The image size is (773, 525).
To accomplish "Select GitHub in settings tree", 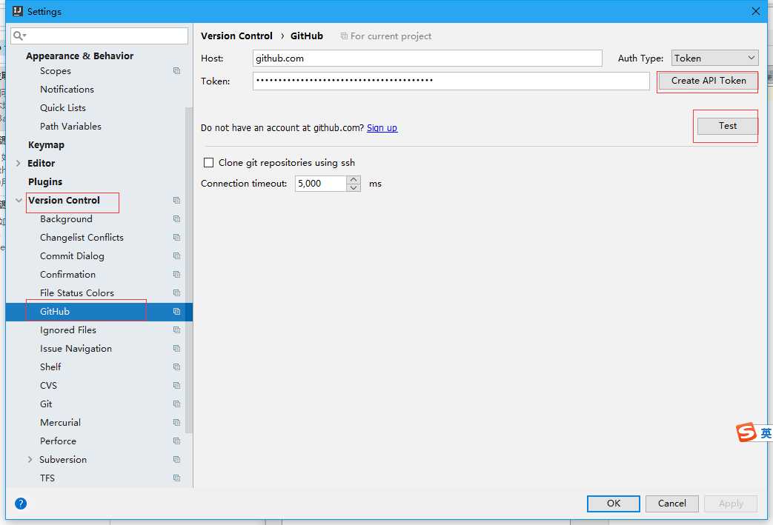I will 99,311.
